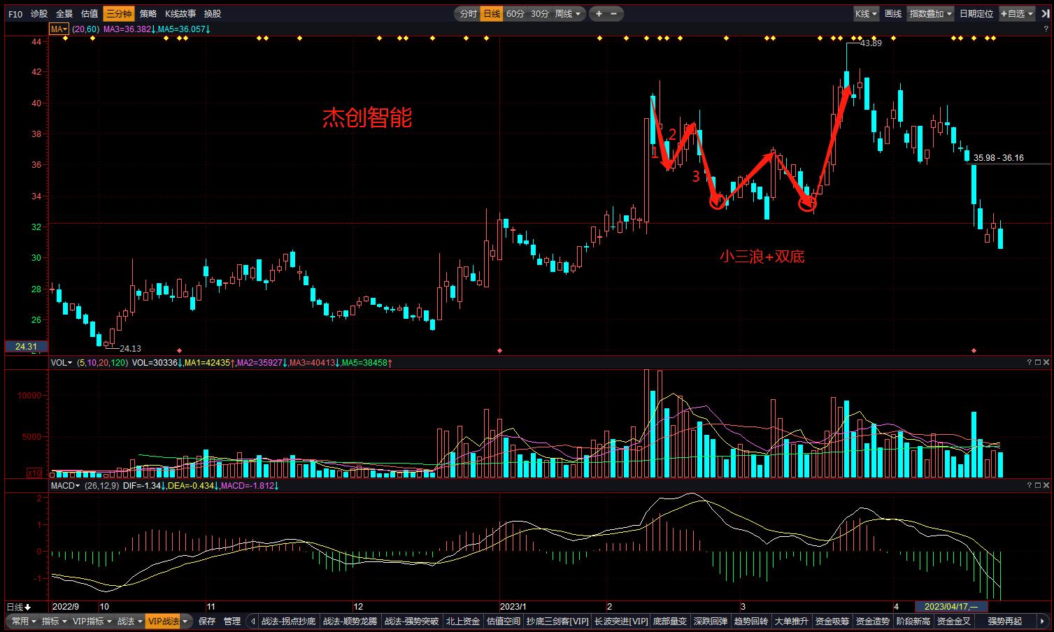1054x632 pixels.
Task: Click the zoom out minus icon
Action: tap(614, 14)
